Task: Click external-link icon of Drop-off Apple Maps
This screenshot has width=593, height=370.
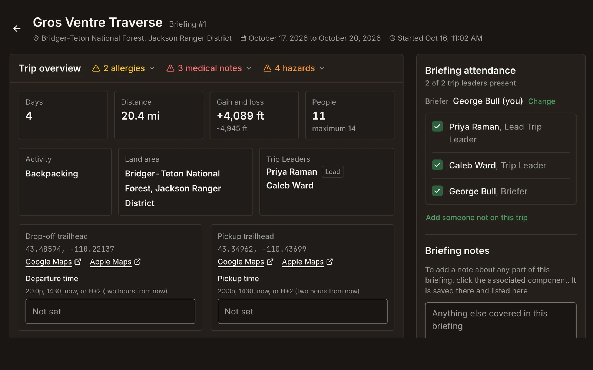Action: click(138, 262)
